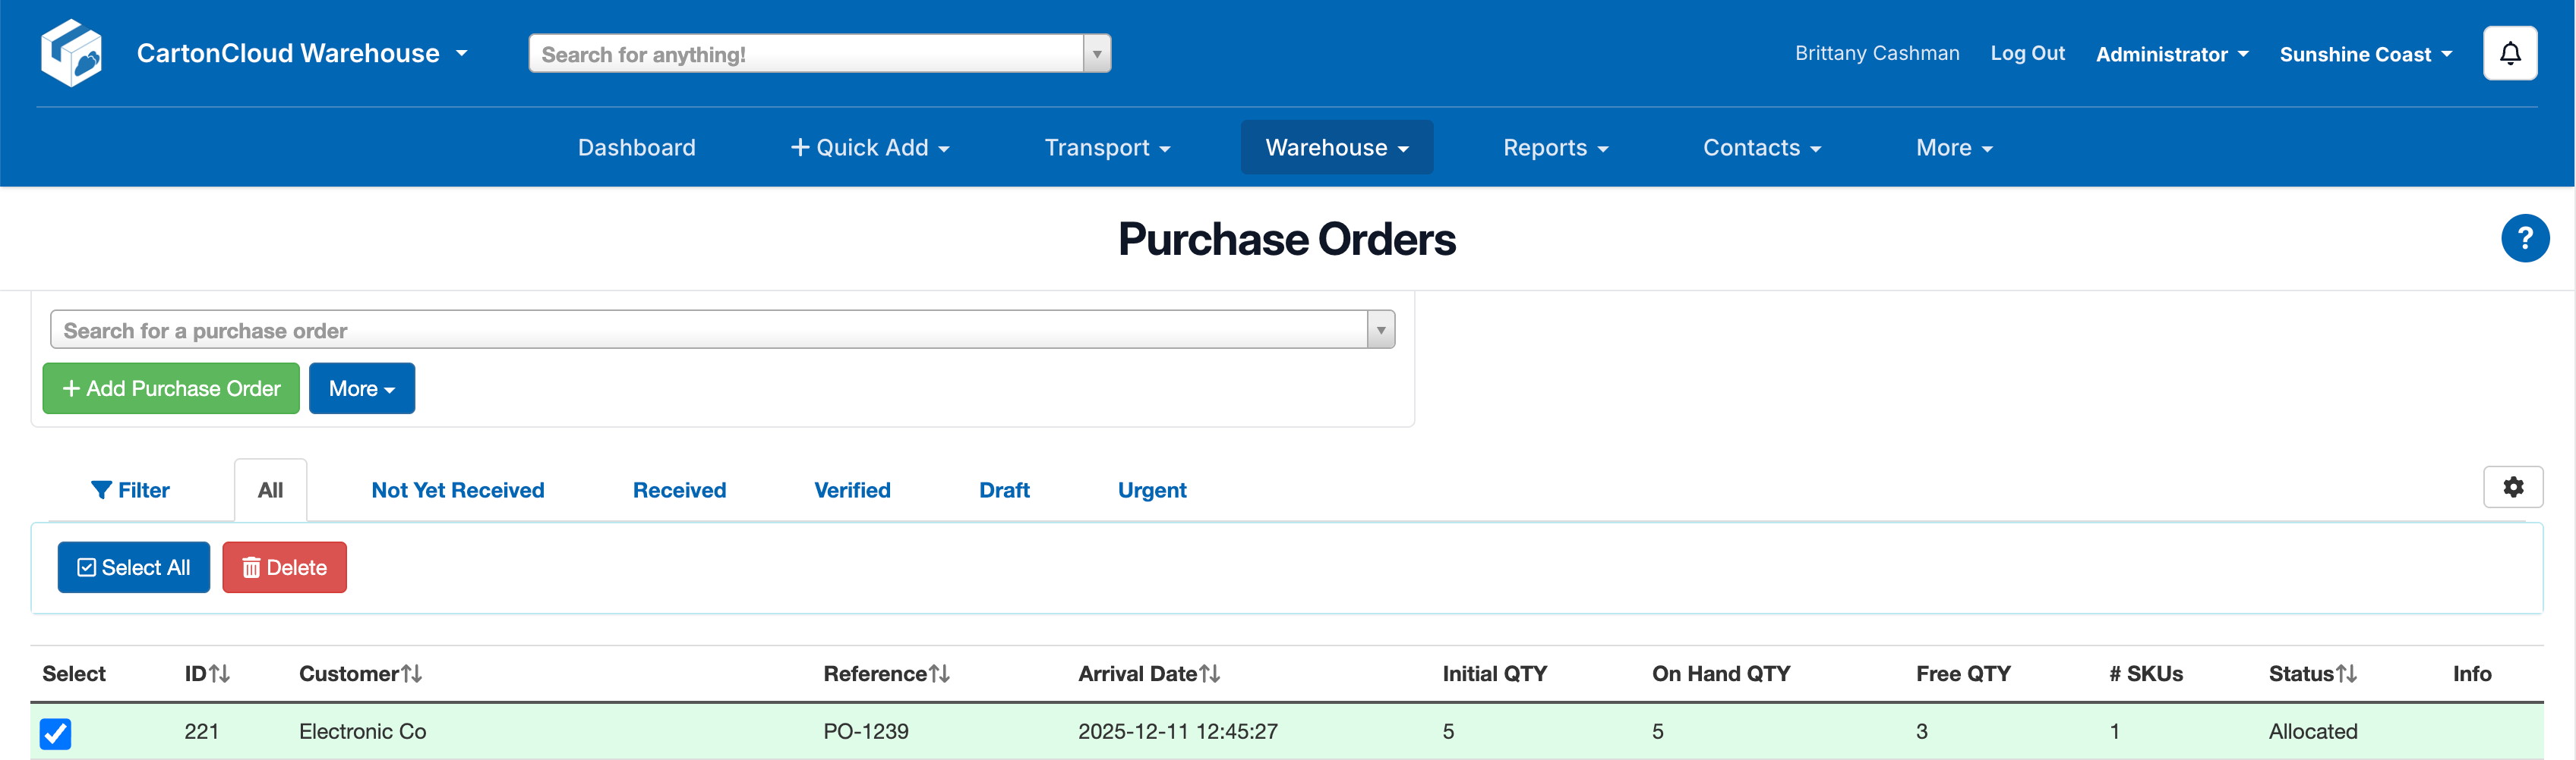Uncheck the checkbox for order 221
The width and height of the screenshot is (2576, 760).
pyautogui.click(x=56, y=733)
